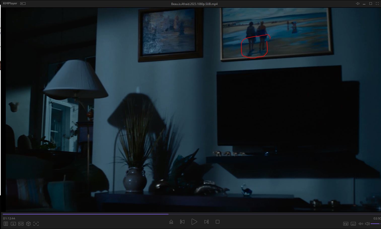
Task: Enter fullscreen from the title bar
Action: point(377,4)
